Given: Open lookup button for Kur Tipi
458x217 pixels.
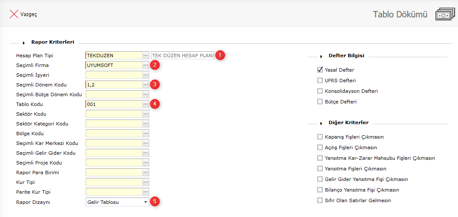Looking at the screenshot, I should point(146,182).
